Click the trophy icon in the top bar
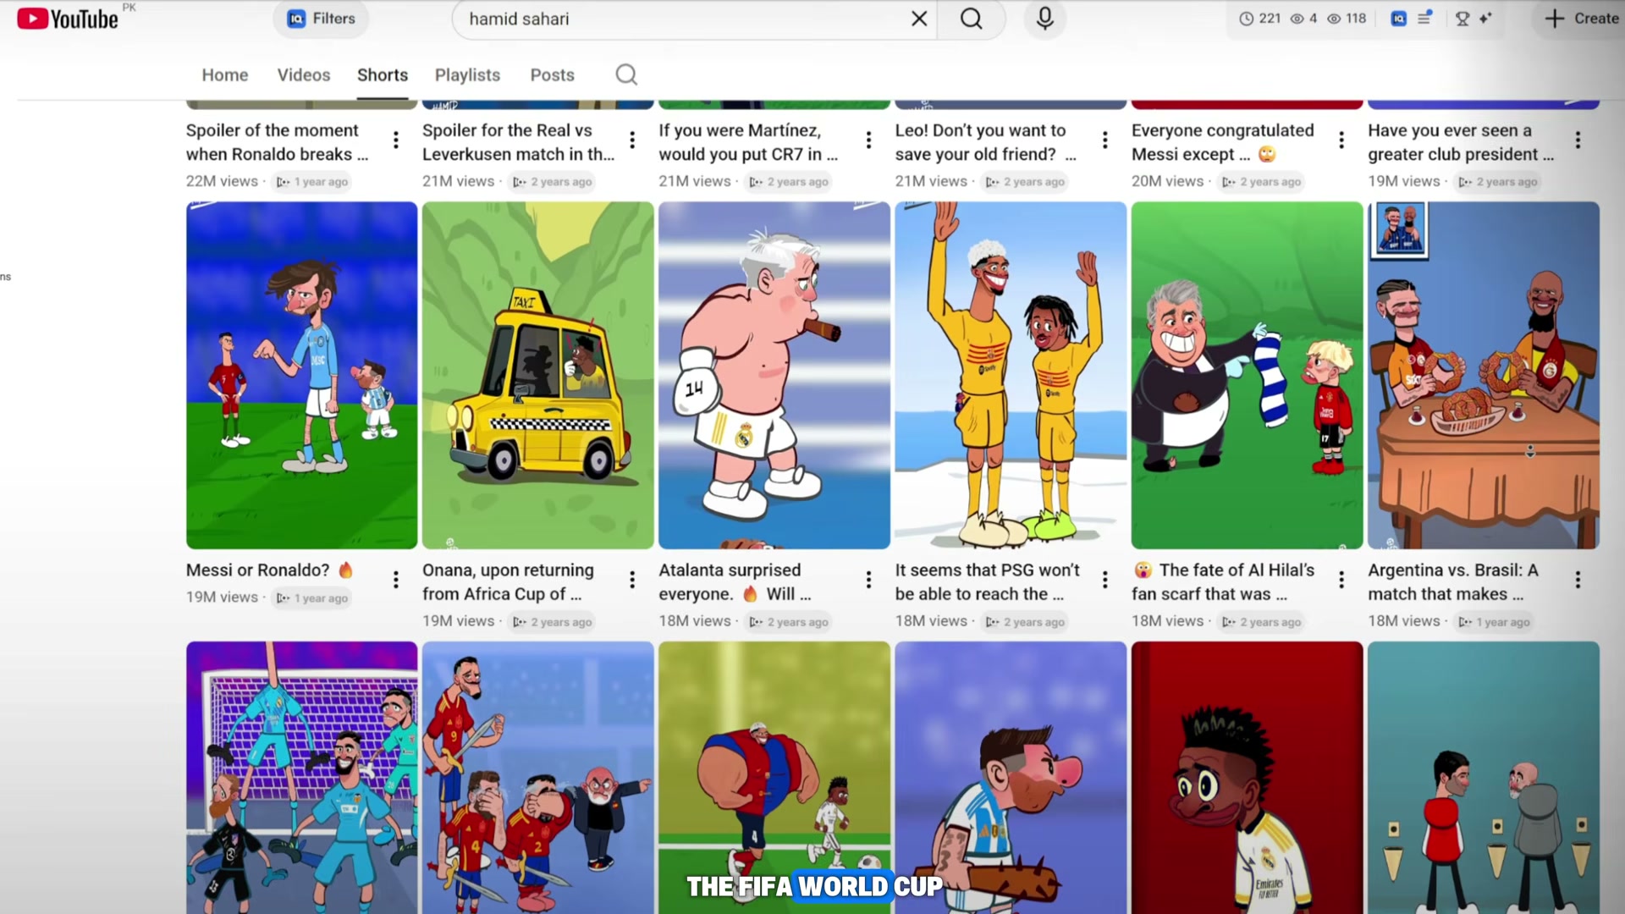 click(1462, 19)
